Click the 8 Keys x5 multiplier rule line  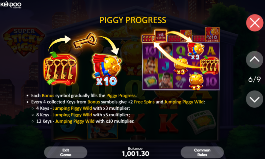point(83,115)
